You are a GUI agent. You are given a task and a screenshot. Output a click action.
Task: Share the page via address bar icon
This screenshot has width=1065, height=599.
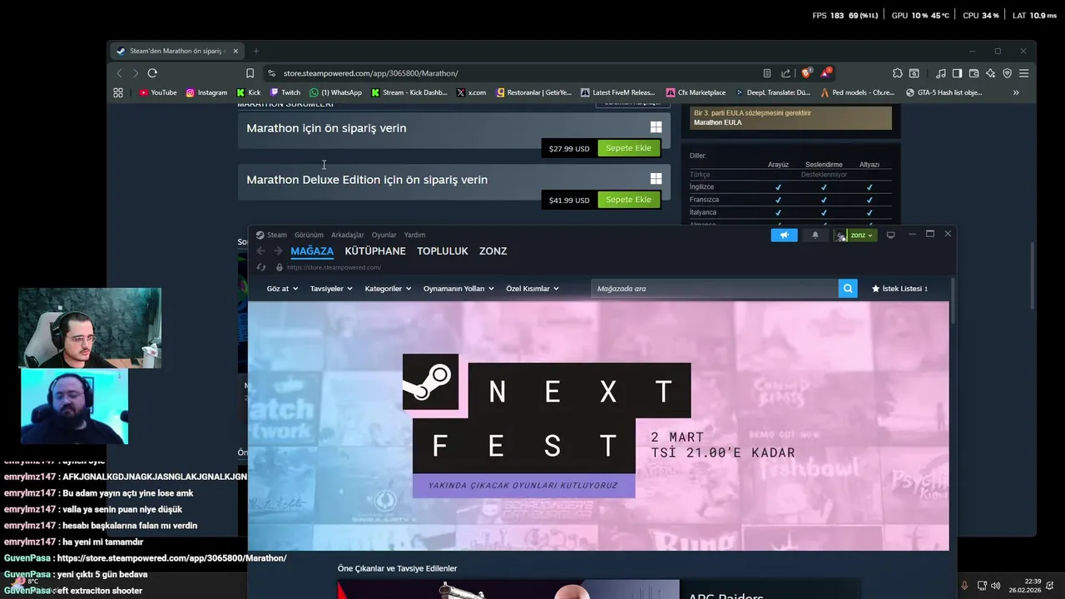pyautogui.click(x=785, y=73)
